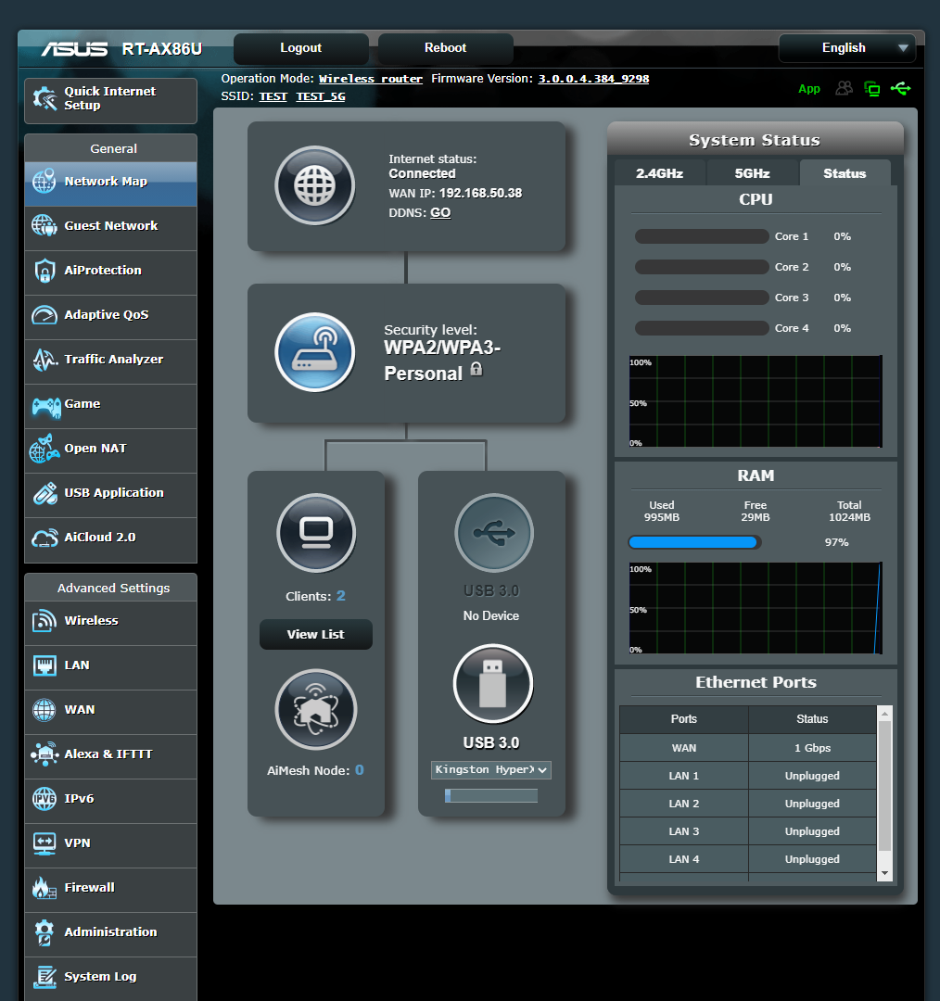Open the Network Map globe icon
This screenshot has height=1001, width=940.
tap(43, 183)
